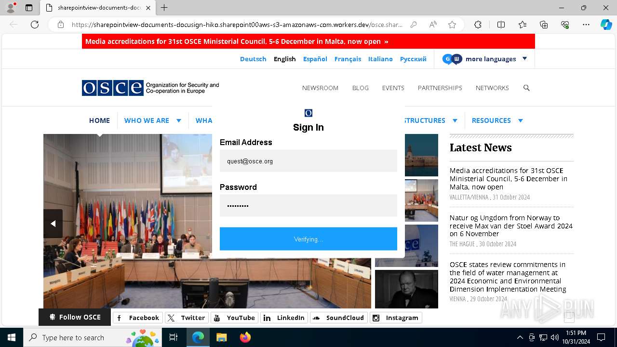Open Browser essentials icon
The image size is (617, 347).
click(x=565, y=25)
